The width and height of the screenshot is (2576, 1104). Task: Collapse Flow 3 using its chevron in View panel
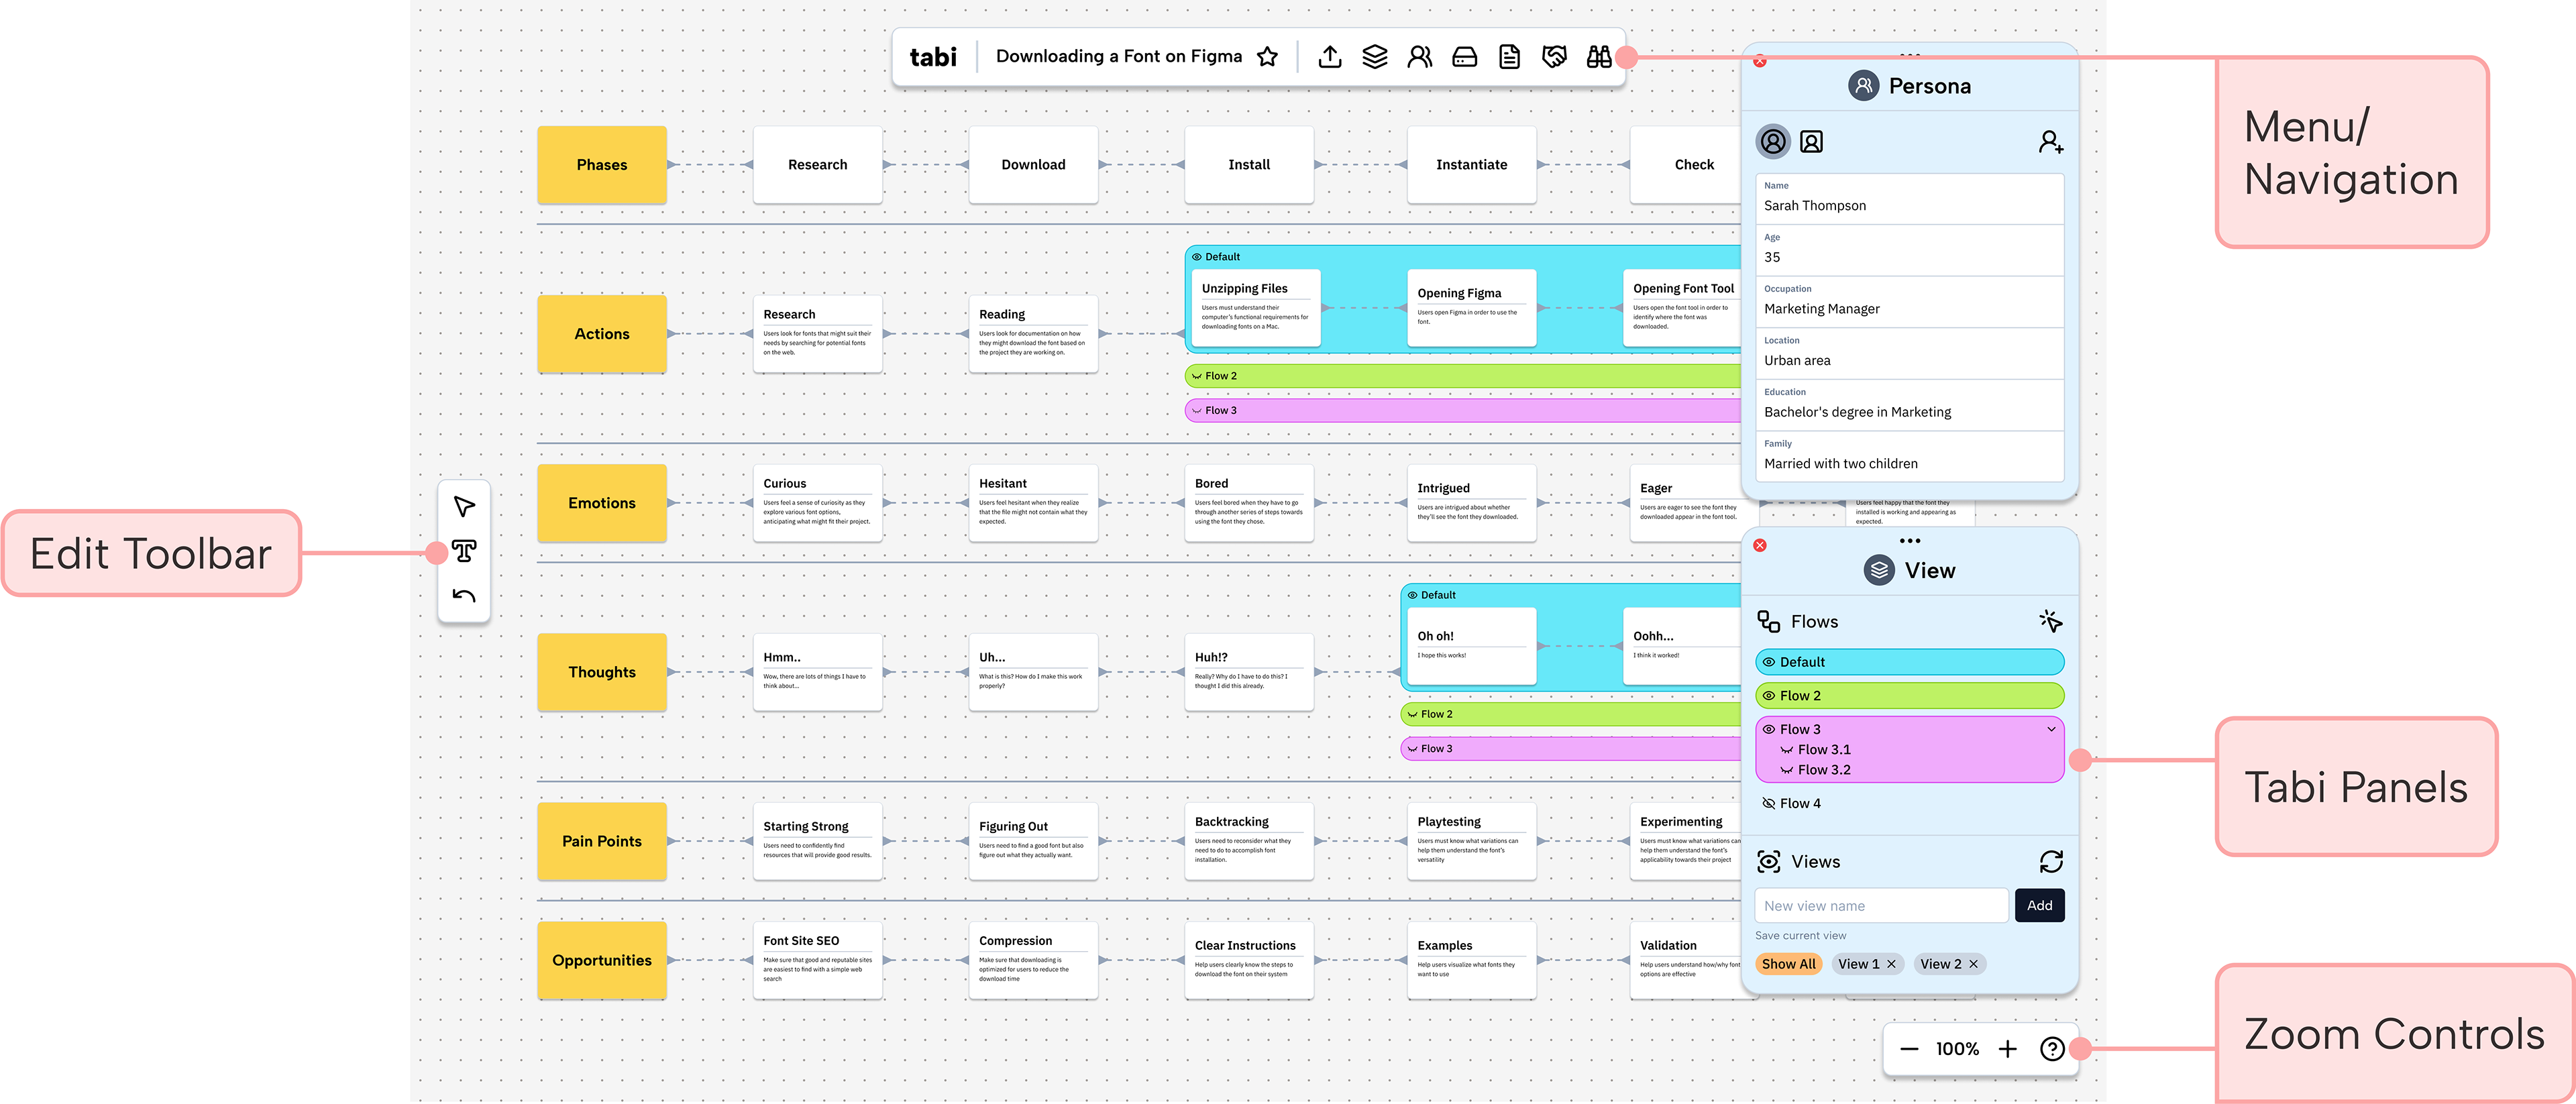click(2051, 729)
